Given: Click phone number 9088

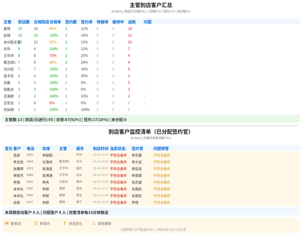Looking at the screenshot, I should 30,175.
